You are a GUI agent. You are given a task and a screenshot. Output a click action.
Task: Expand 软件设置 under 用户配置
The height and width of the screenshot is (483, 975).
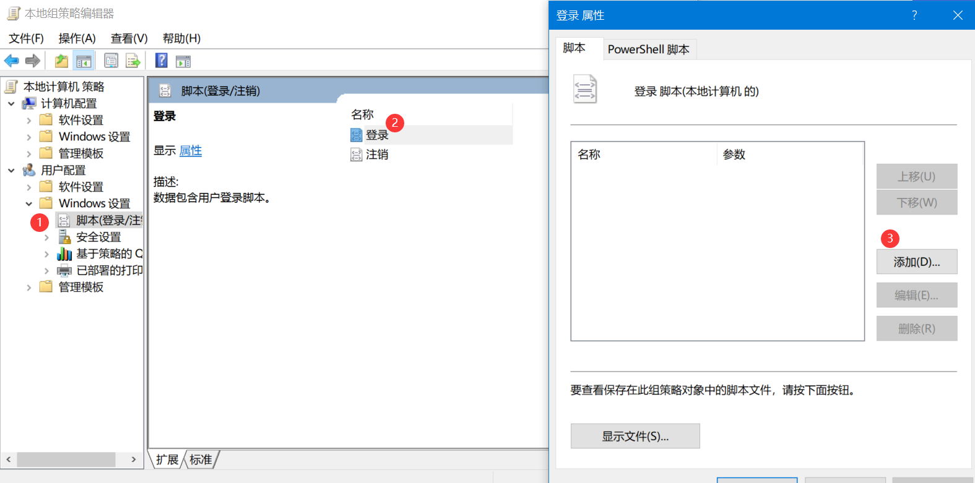pos(28,187)
